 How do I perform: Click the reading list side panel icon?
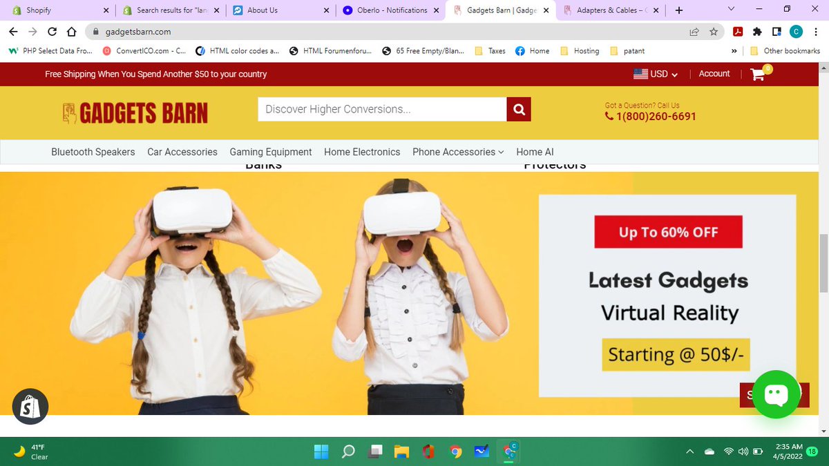776,32
